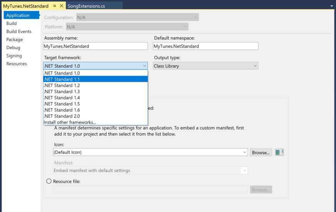
Task: Open the tab overflow dropdown arrow
Action: point(332,6)
